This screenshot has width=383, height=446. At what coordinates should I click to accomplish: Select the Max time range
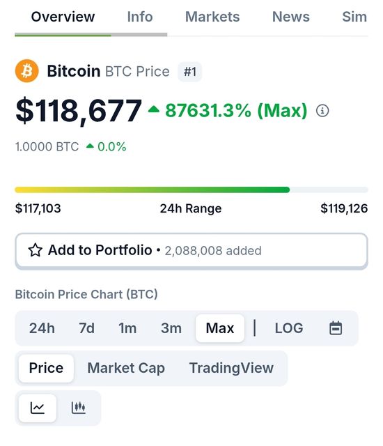(220, 328)
